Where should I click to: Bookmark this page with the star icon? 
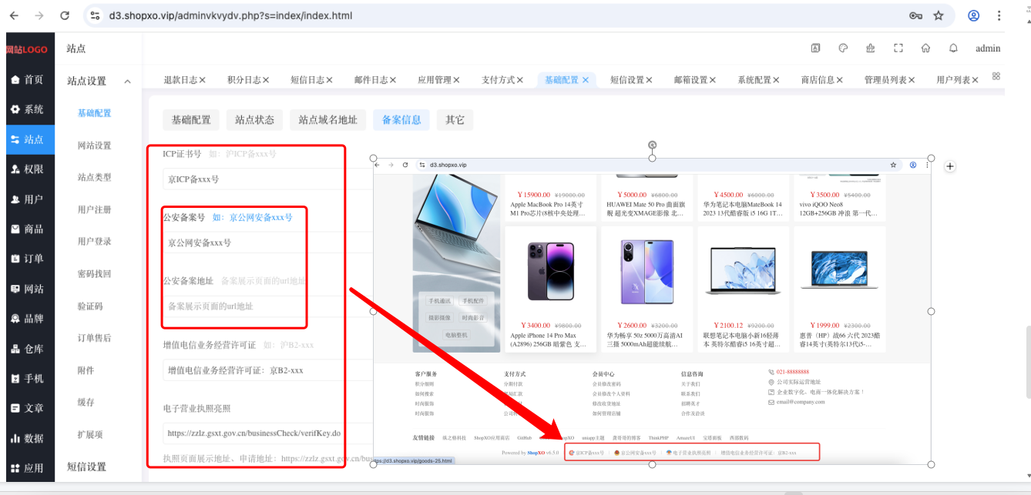(x=939, y=15)
